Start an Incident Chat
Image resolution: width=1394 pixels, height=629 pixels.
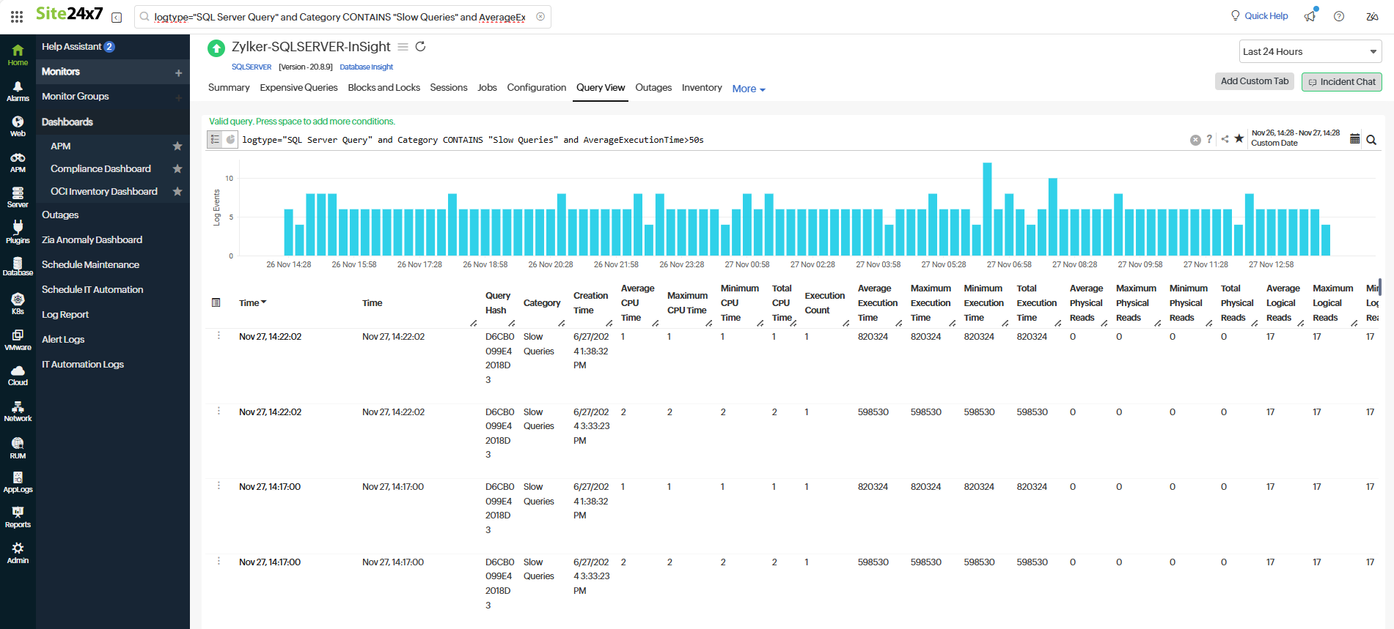(1342, 82)
